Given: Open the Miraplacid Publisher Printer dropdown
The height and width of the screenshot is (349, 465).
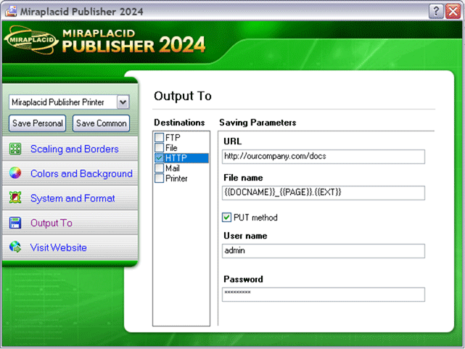Looking at the screenshot, I should (123, 102).
